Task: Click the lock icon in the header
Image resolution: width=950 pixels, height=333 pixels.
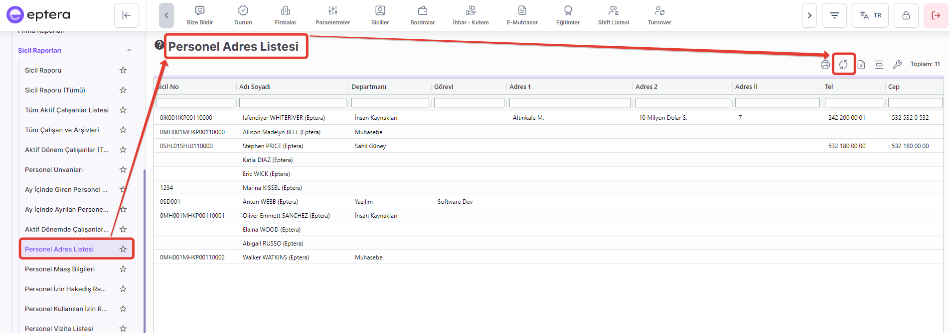Action: click(x=906, y=15)
